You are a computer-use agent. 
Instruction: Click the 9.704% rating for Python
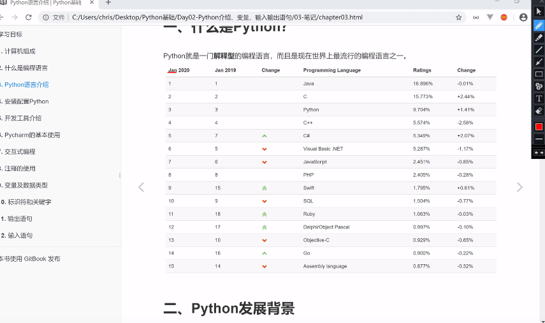tap(421, 110)
